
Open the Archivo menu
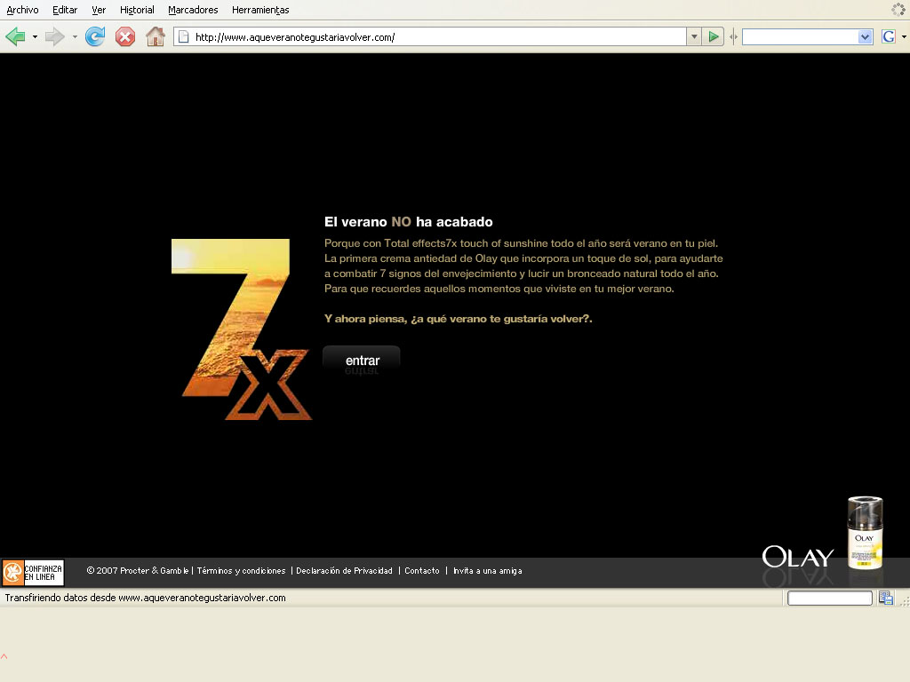pyautogui.click(x=22, y=10)
